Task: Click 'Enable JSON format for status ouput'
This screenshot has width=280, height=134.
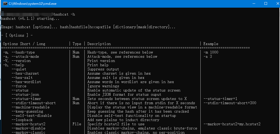Action: pyautogui.click(x=124, y=94)
